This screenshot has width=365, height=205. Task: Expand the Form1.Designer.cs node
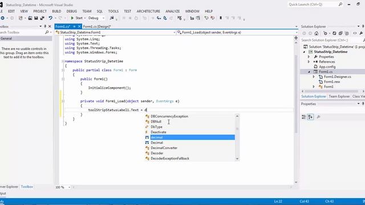314,77
